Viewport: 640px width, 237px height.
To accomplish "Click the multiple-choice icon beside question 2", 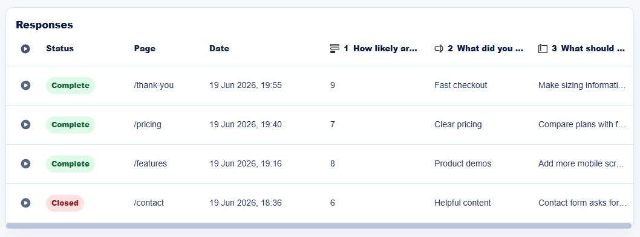I will [439, 48].
